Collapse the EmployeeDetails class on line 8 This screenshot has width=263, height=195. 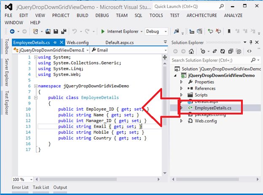point(36,97)
